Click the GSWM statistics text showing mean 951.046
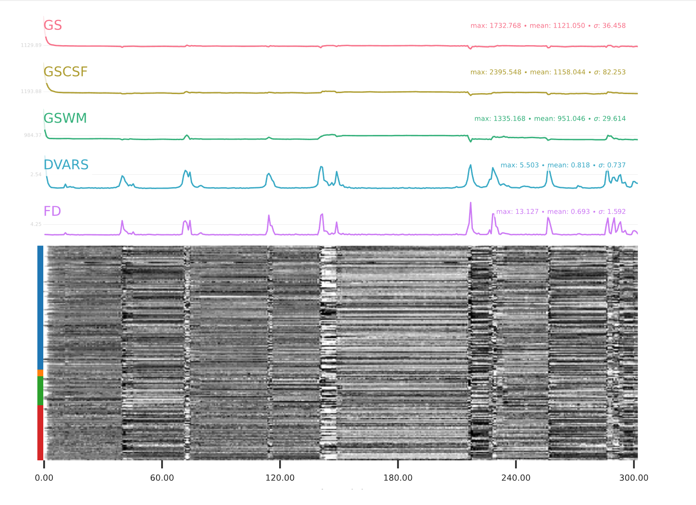This screenshot has width=696, height=505. 550,119
